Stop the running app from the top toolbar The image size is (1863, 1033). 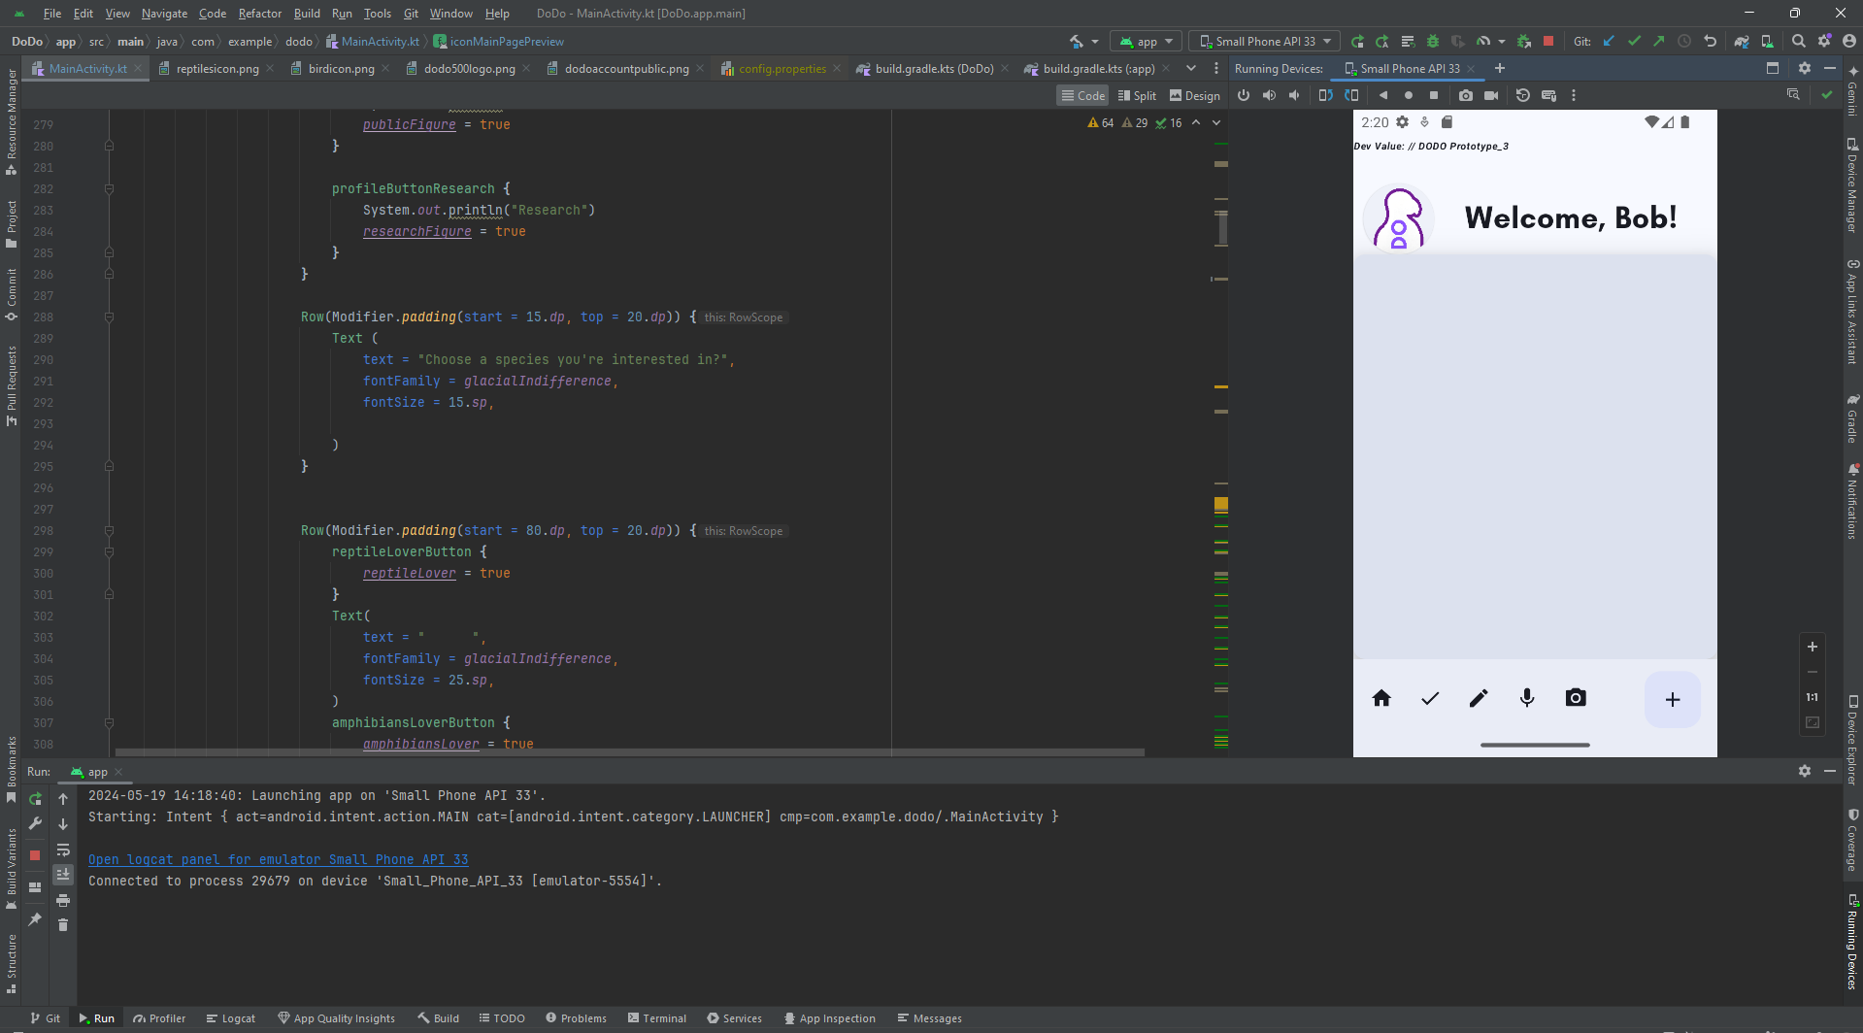[x=1548, y=42]
